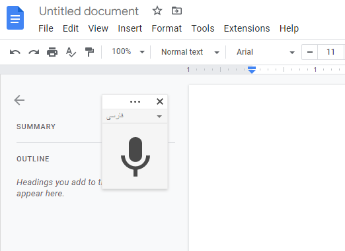Open the File menu
This screenshot has height=251, width=345.
pyautogui.click(x=46, y=28)
